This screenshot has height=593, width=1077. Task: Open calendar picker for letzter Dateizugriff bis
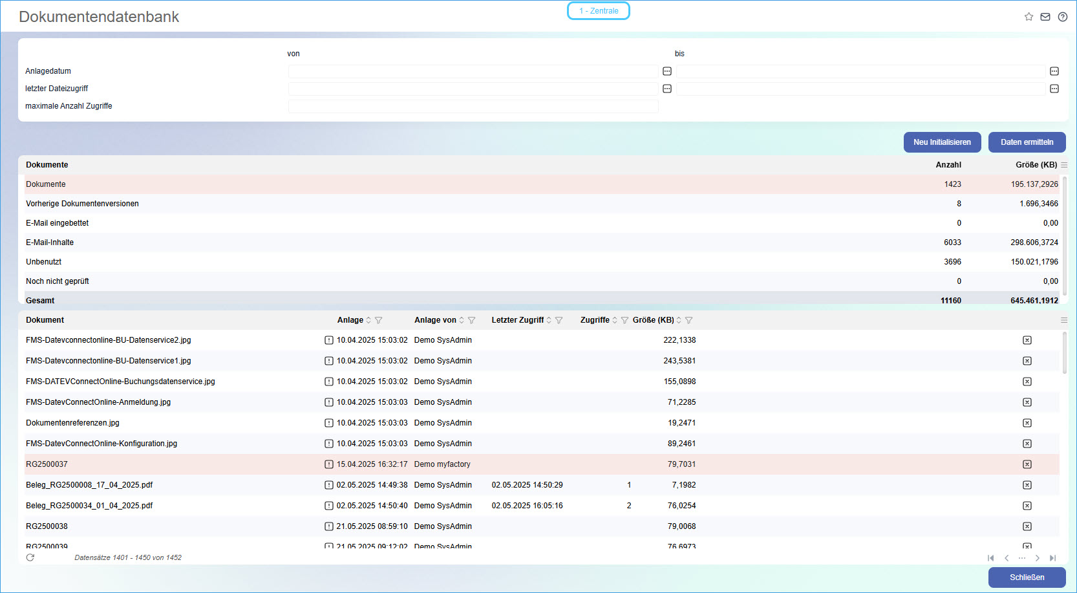[x=1054, y=89]
